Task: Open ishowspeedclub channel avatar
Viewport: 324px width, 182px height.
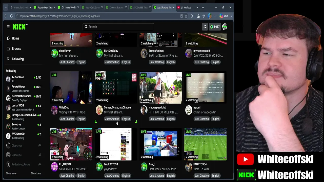Action: point(144,110)
